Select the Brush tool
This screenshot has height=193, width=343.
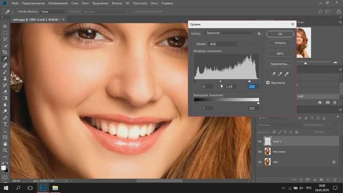5,72
